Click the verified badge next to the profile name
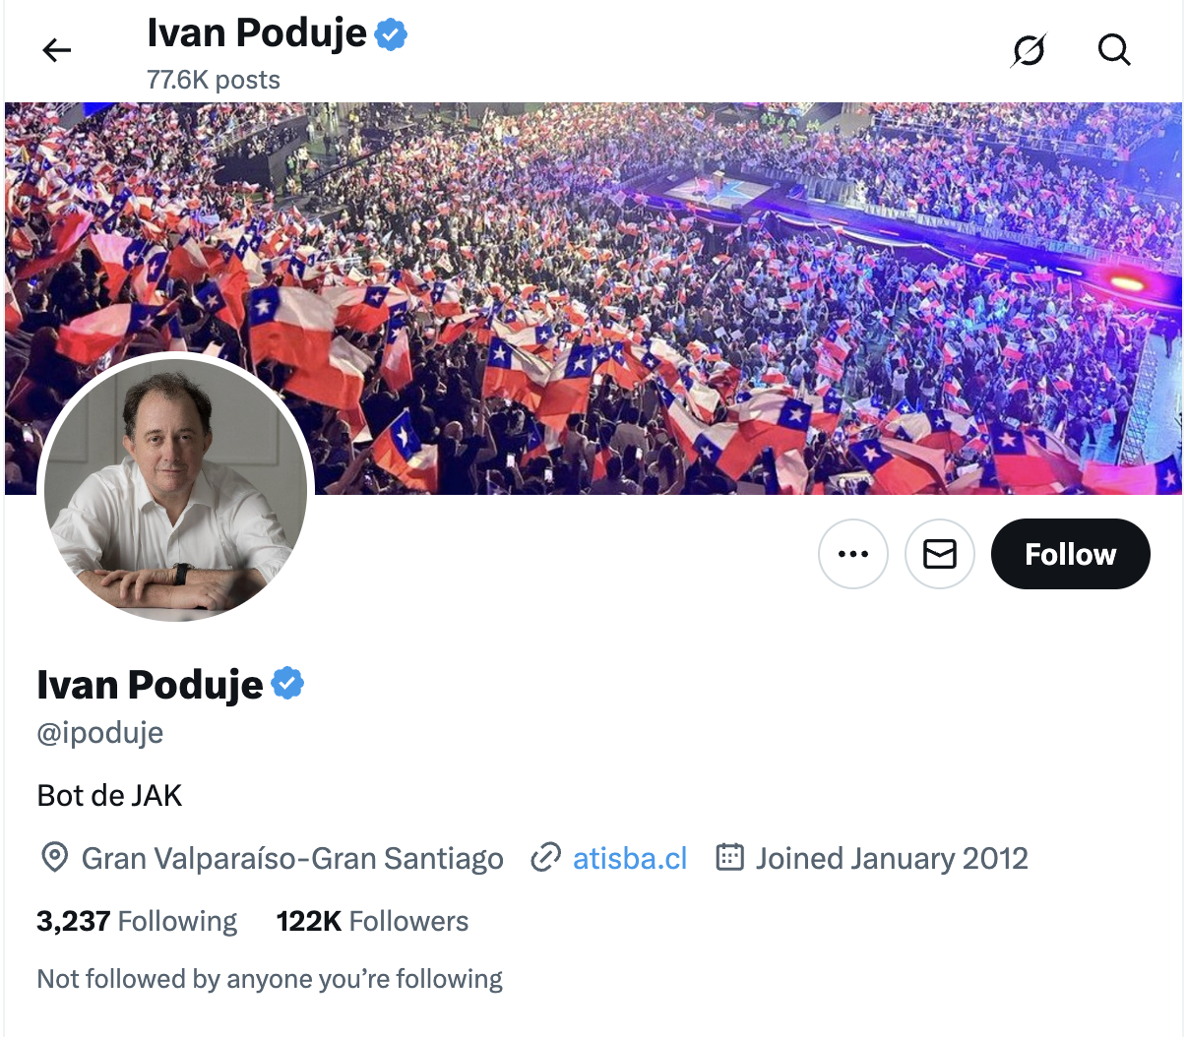This screenshot has height=1037, width=1187. [x=287, y=684]
